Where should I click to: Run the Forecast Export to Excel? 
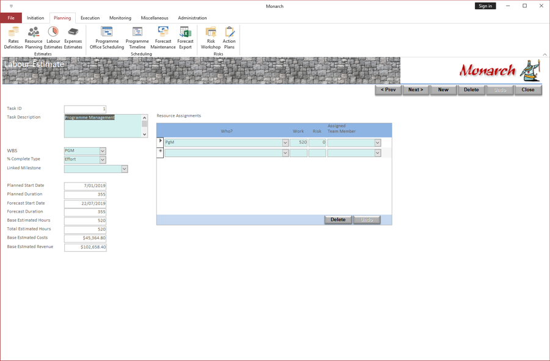[185, 38]
